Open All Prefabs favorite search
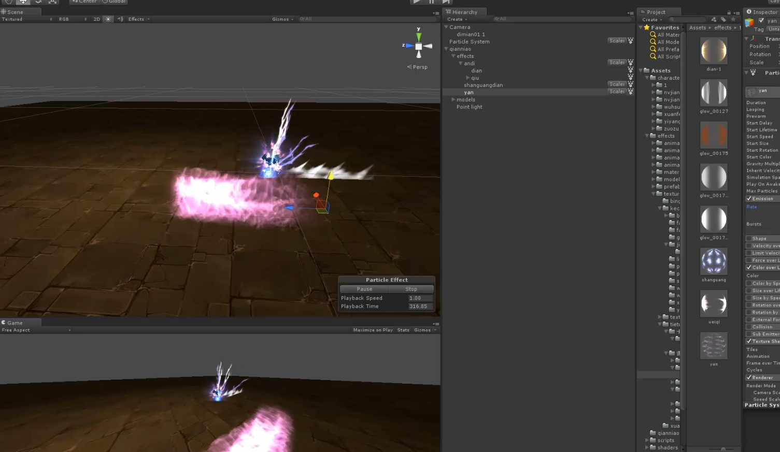The image size is (780, 452). click(665, 49)
